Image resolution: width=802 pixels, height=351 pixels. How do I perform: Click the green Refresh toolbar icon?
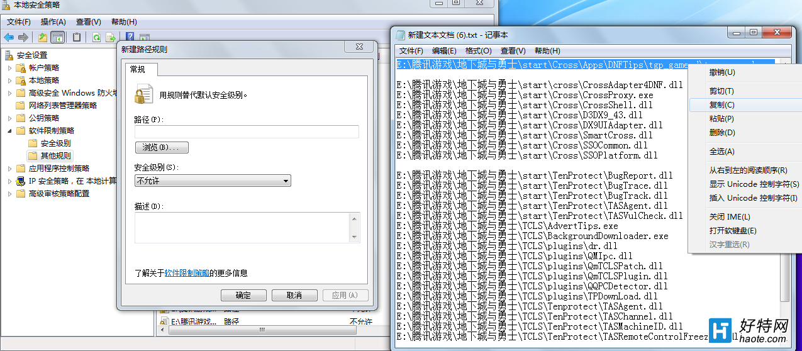tap(96, 37)
